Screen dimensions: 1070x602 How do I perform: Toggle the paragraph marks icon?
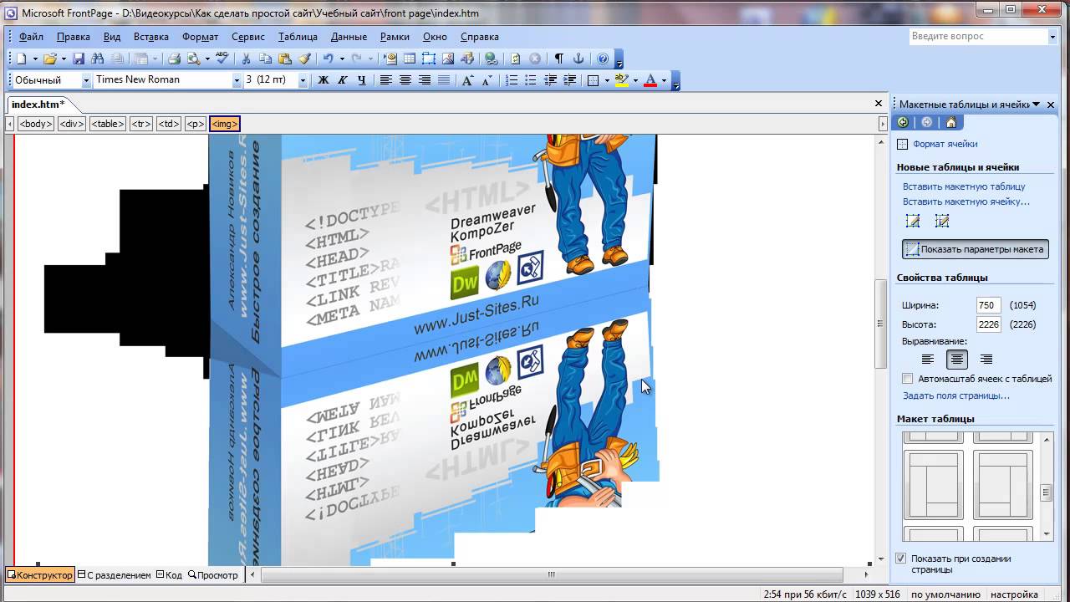click(558, 59)
